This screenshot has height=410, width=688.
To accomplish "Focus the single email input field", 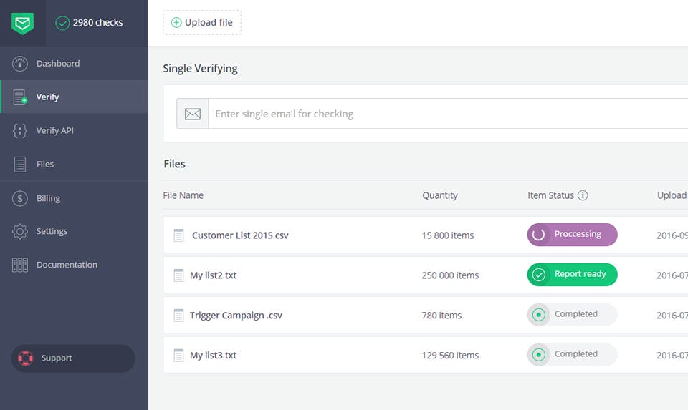I will 444,114.
